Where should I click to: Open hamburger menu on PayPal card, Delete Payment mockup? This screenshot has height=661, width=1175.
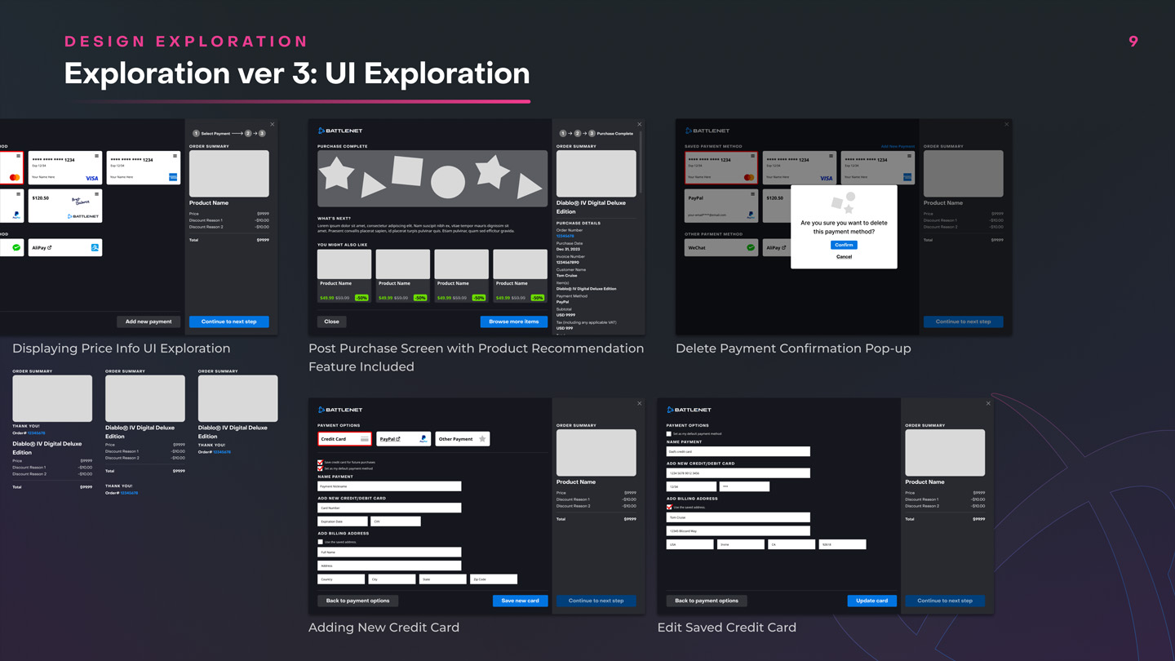(753, 194)
